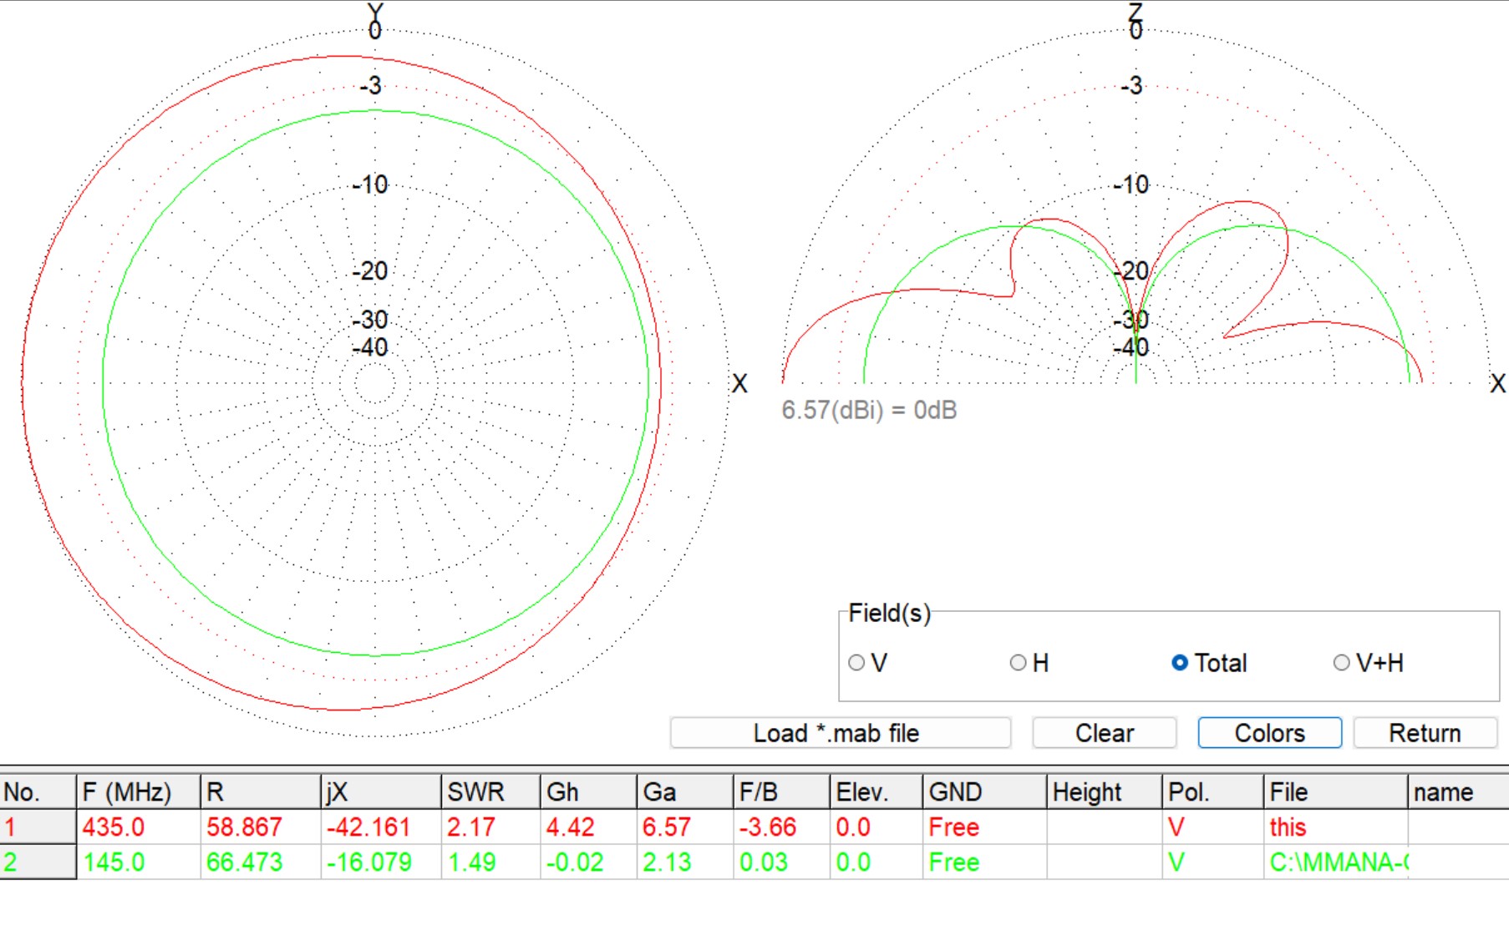This screenshot has width=1509, height=930.
Task: Click the F (MHz) column header
Action: coord(139,791)
